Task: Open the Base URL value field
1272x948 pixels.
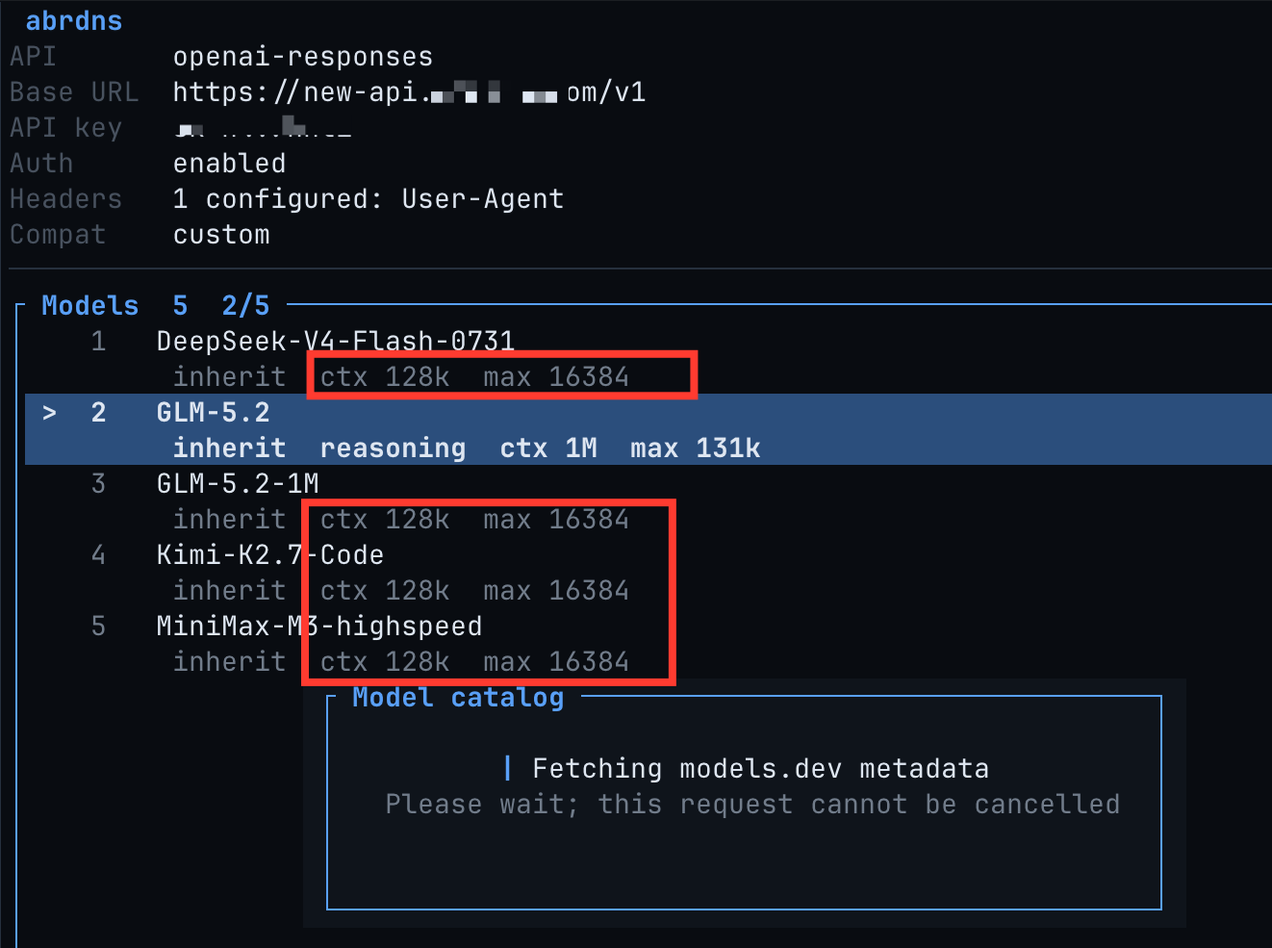Action: [409, 92]
